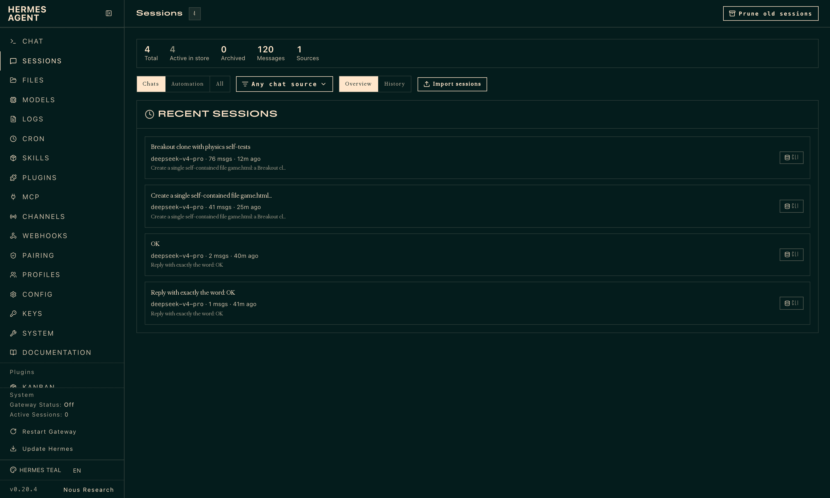Click CLI badge on 1 msgs session
This screenshot has height=498, width=830.
tap(791, 303)
